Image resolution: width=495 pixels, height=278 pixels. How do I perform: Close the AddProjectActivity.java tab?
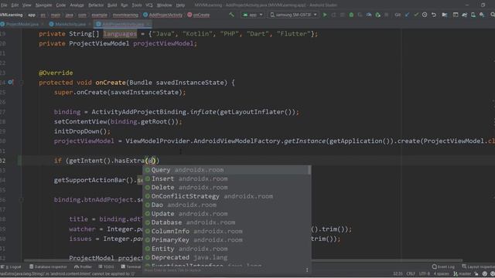148,24
